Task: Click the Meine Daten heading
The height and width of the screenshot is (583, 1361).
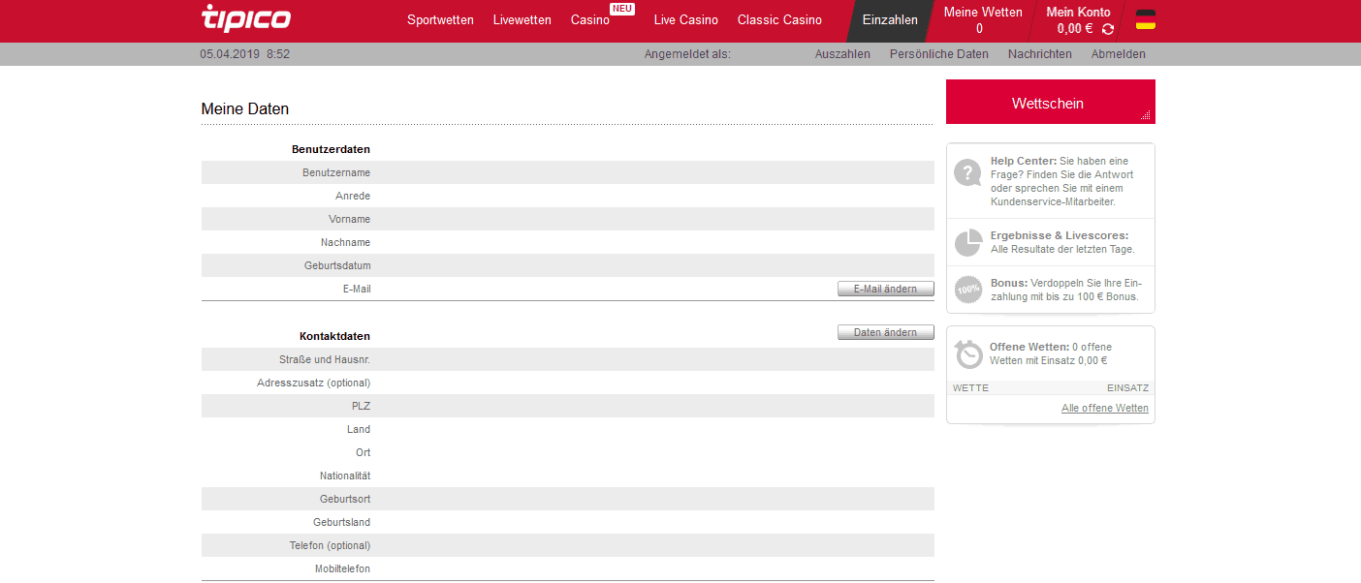Action: click(x=245, y=109)
